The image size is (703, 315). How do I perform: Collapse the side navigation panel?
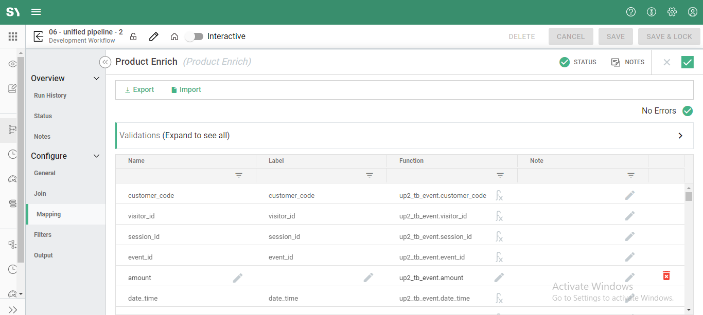pos(105,62)
